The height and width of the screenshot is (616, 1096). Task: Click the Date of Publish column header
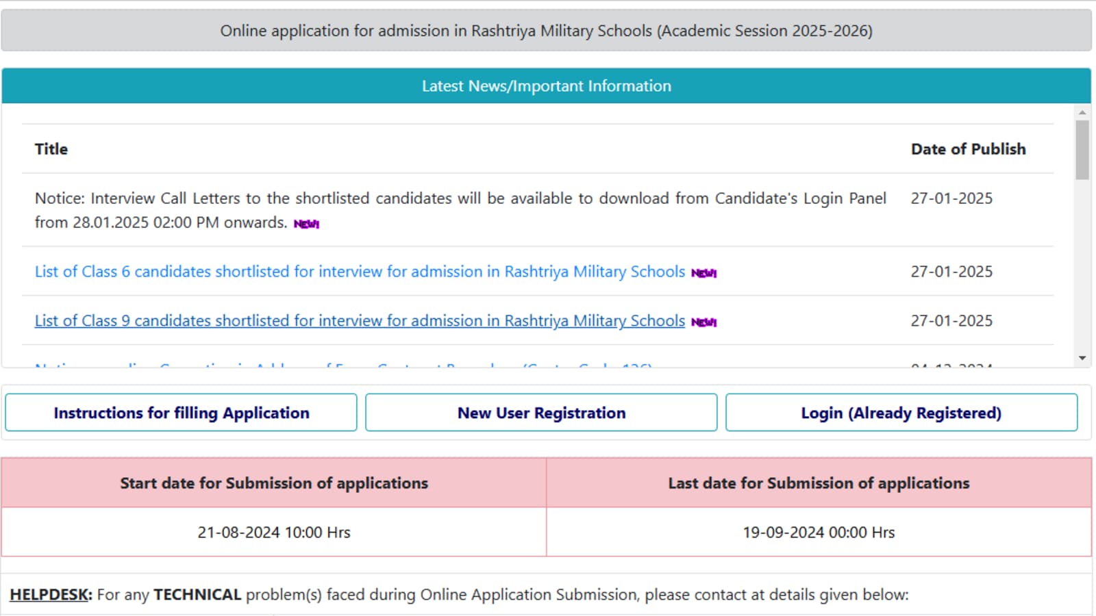coord(968,149)
